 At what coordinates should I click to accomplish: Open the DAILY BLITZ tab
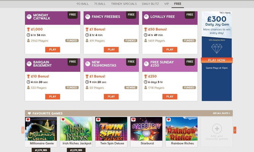(x=150, y=4)
